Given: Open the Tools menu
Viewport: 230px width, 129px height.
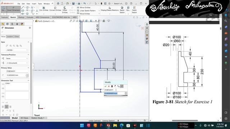Looking at the screenshot, I should coord(40,4).
